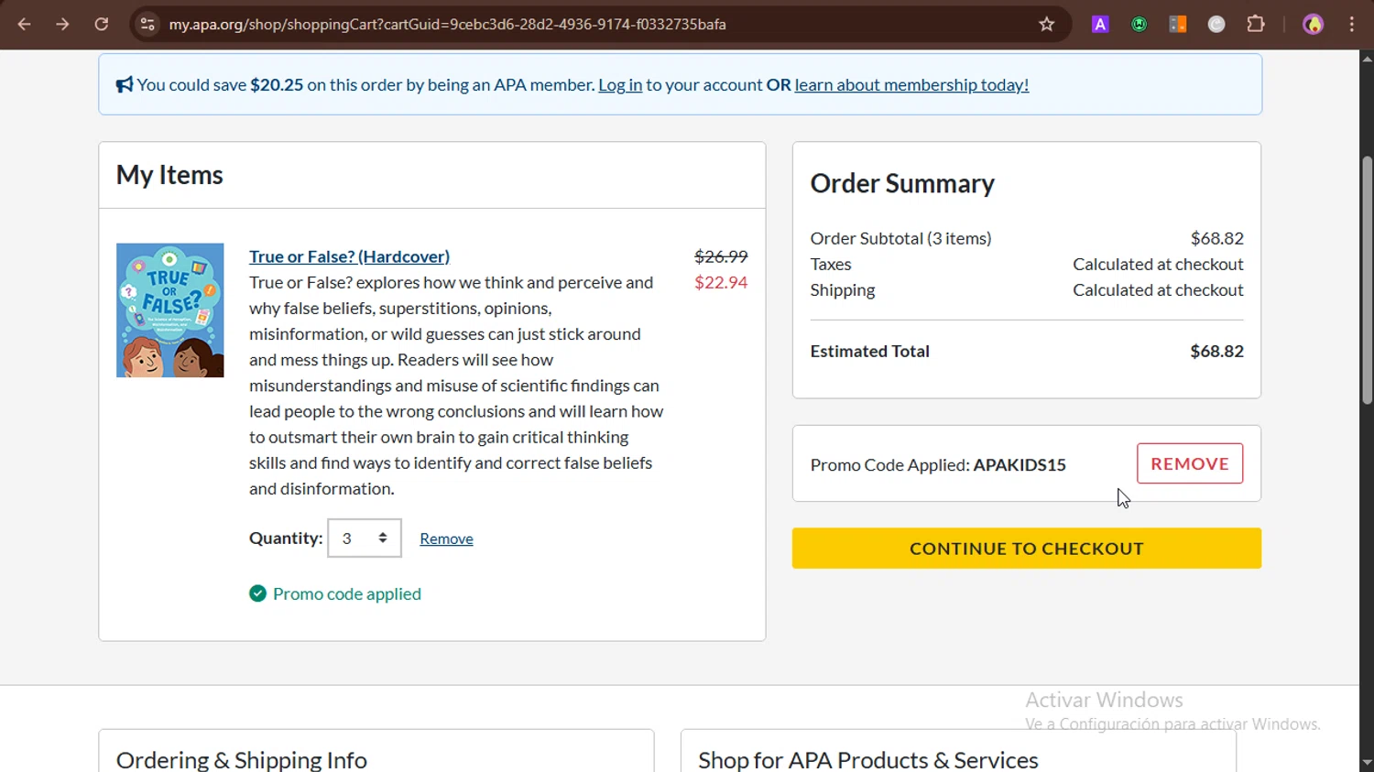Click the Log in link
Viewport: 1374px width, 772px height.
tap(620, 85)
